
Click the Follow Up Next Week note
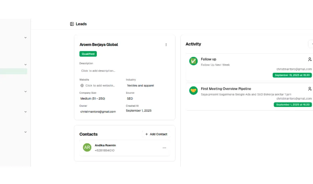coord(215,65)
